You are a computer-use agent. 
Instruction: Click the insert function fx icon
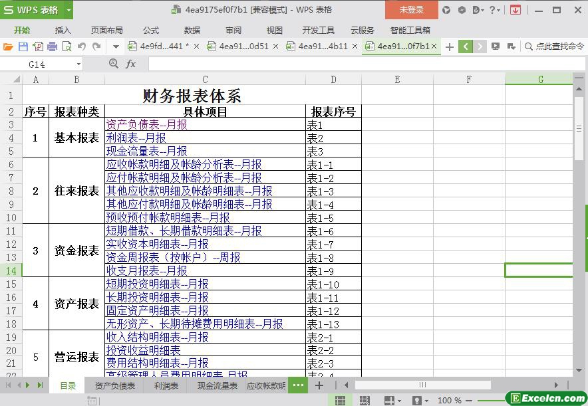[x=131, y=64]
